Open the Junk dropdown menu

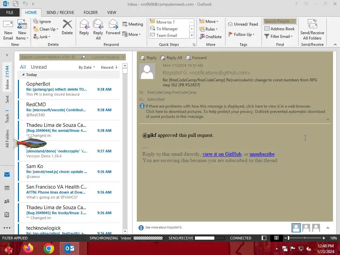[42, 37]
